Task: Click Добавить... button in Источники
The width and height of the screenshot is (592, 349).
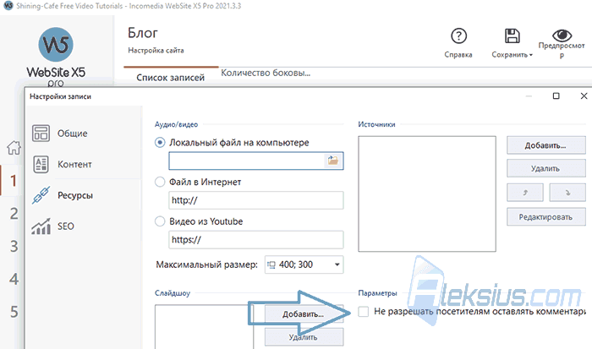Action: (x=546, y=145)
